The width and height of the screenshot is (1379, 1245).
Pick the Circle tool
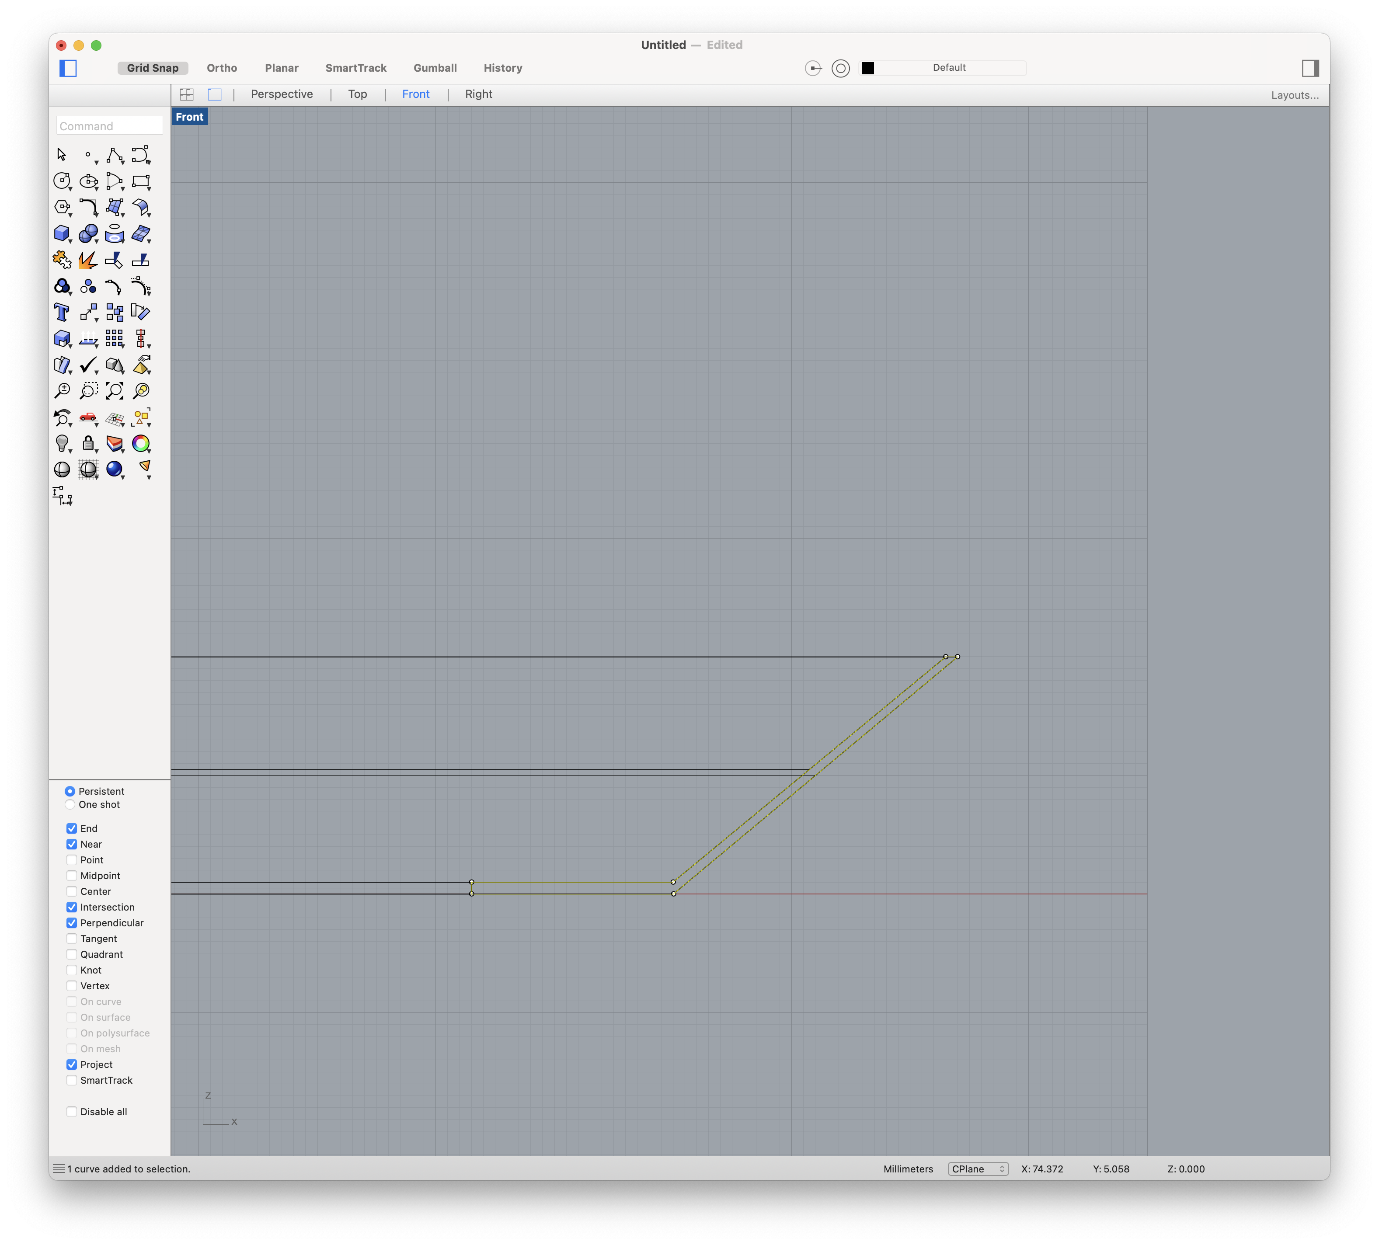(x=62, y=181)
